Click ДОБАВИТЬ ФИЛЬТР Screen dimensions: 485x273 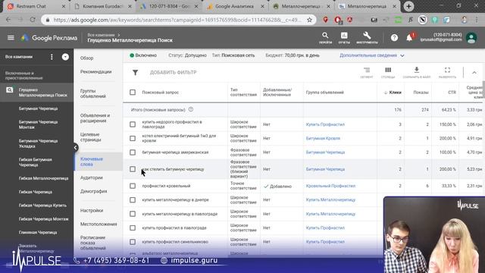(174, 73)
